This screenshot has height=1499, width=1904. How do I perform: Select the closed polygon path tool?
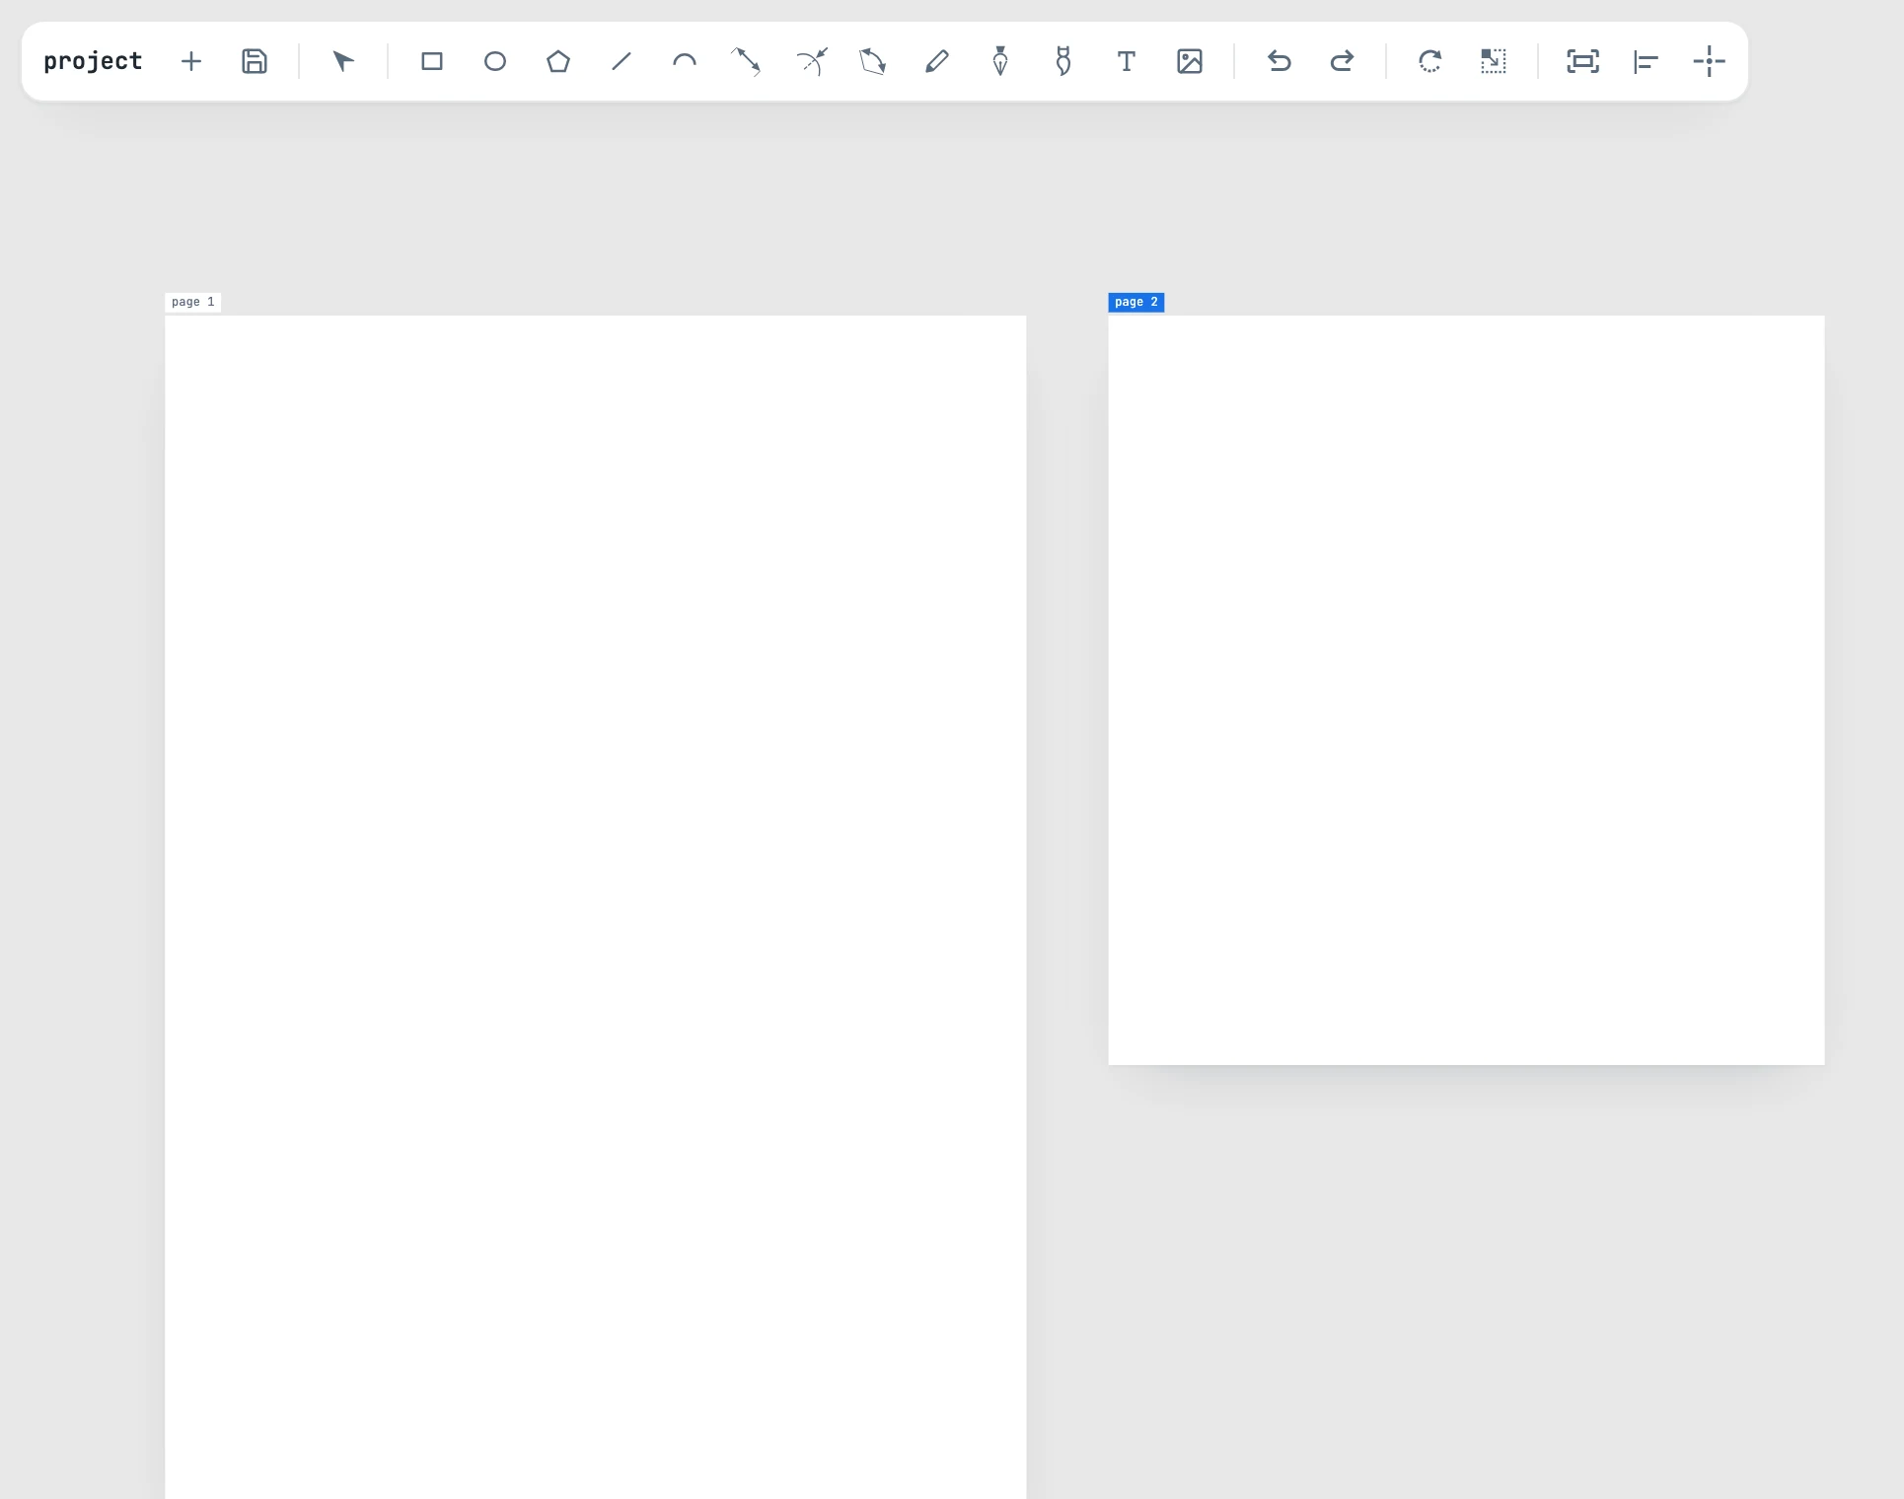(873, 61)
